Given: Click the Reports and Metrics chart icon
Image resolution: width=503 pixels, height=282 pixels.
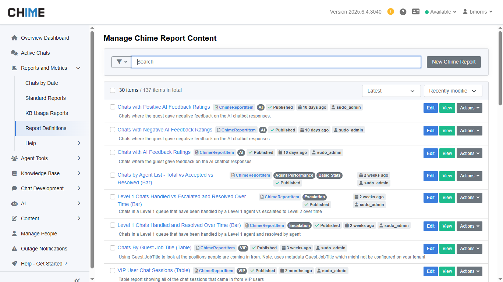Looking at the screenshot, I should click(14, 68).
